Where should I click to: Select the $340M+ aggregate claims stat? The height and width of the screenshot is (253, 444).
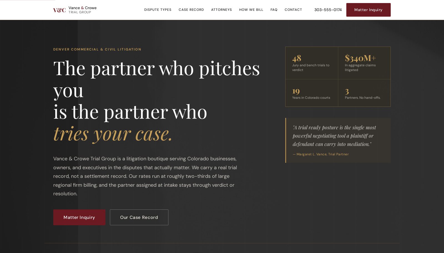364,63
